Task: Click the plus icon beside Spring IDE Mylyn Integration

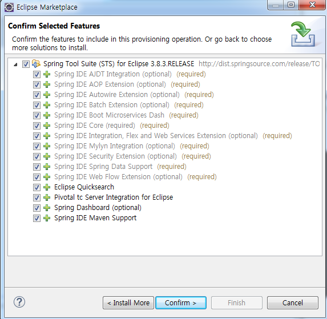Action: coord(47,146)
